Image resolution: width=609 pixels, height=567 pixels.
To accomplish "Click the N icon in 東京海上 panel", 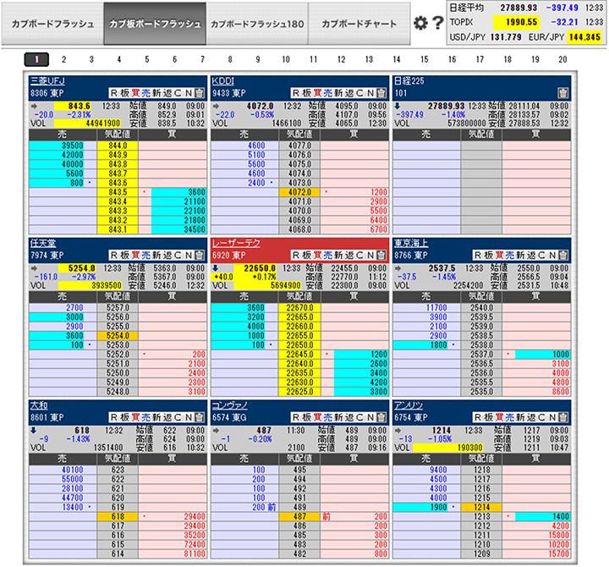I will 552,255.
